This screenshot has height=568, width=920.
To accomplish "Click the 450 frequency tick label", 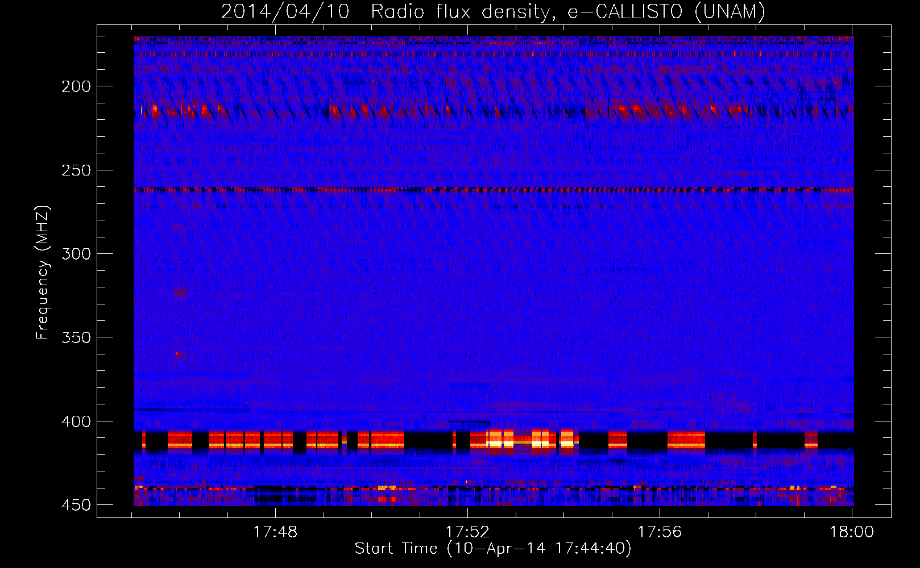I will [x=76, y=505].
